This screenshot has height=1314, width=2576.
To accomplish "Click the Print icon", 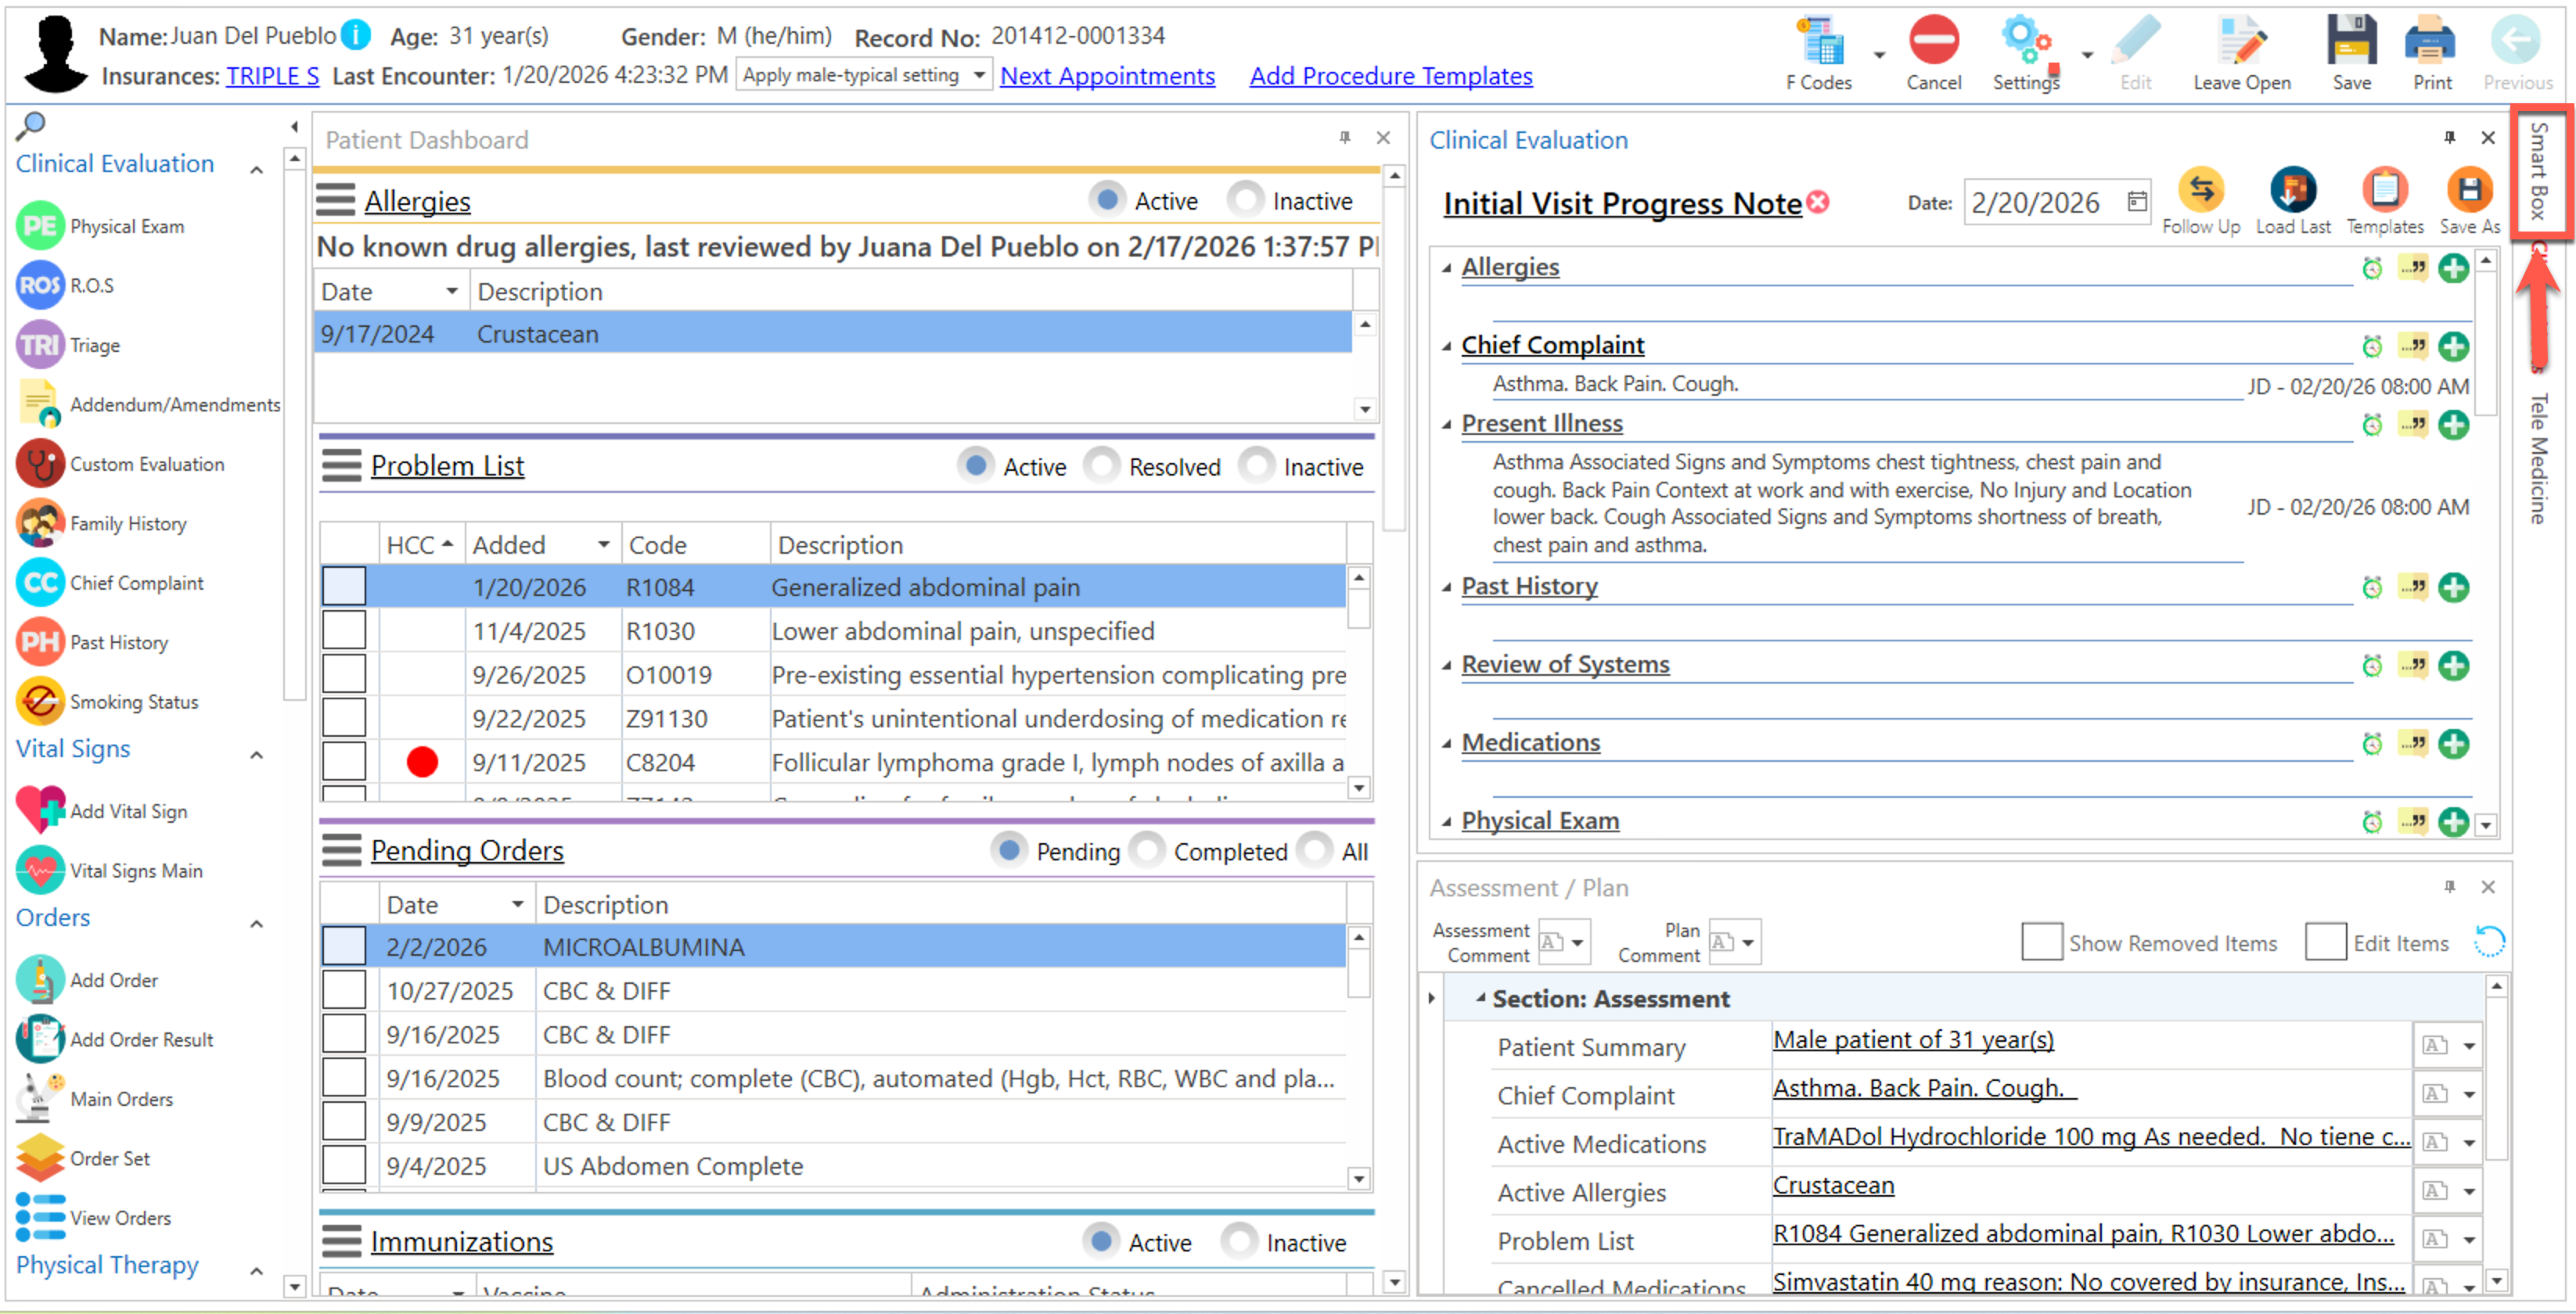I will point(2431,42).
